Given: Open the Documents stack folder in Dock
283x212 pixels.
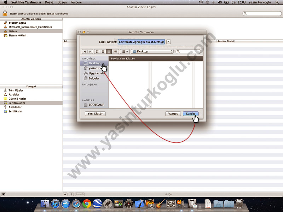Looking at the screenshot, I should 229,204.
